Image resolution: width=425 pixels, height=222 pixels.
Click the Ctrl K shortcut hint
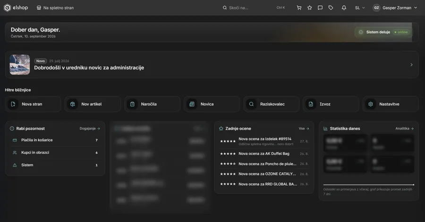tap(280, 8)
